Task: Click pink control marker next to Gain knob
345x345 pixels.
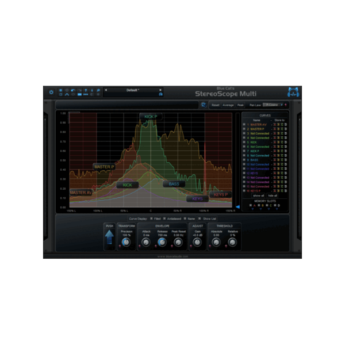Action: click(191, 246)
